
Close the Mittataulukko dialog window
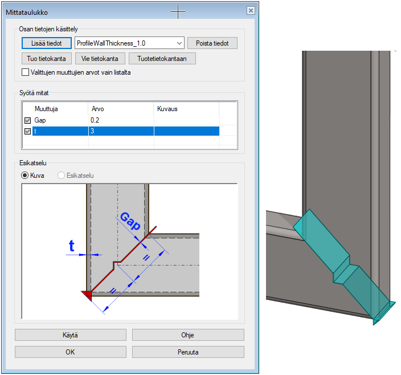[250, 11]
